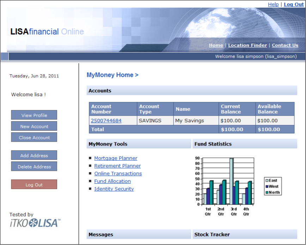Click the red Log Out sidebar button
306x245 pixels.
[x=34, y=184]
